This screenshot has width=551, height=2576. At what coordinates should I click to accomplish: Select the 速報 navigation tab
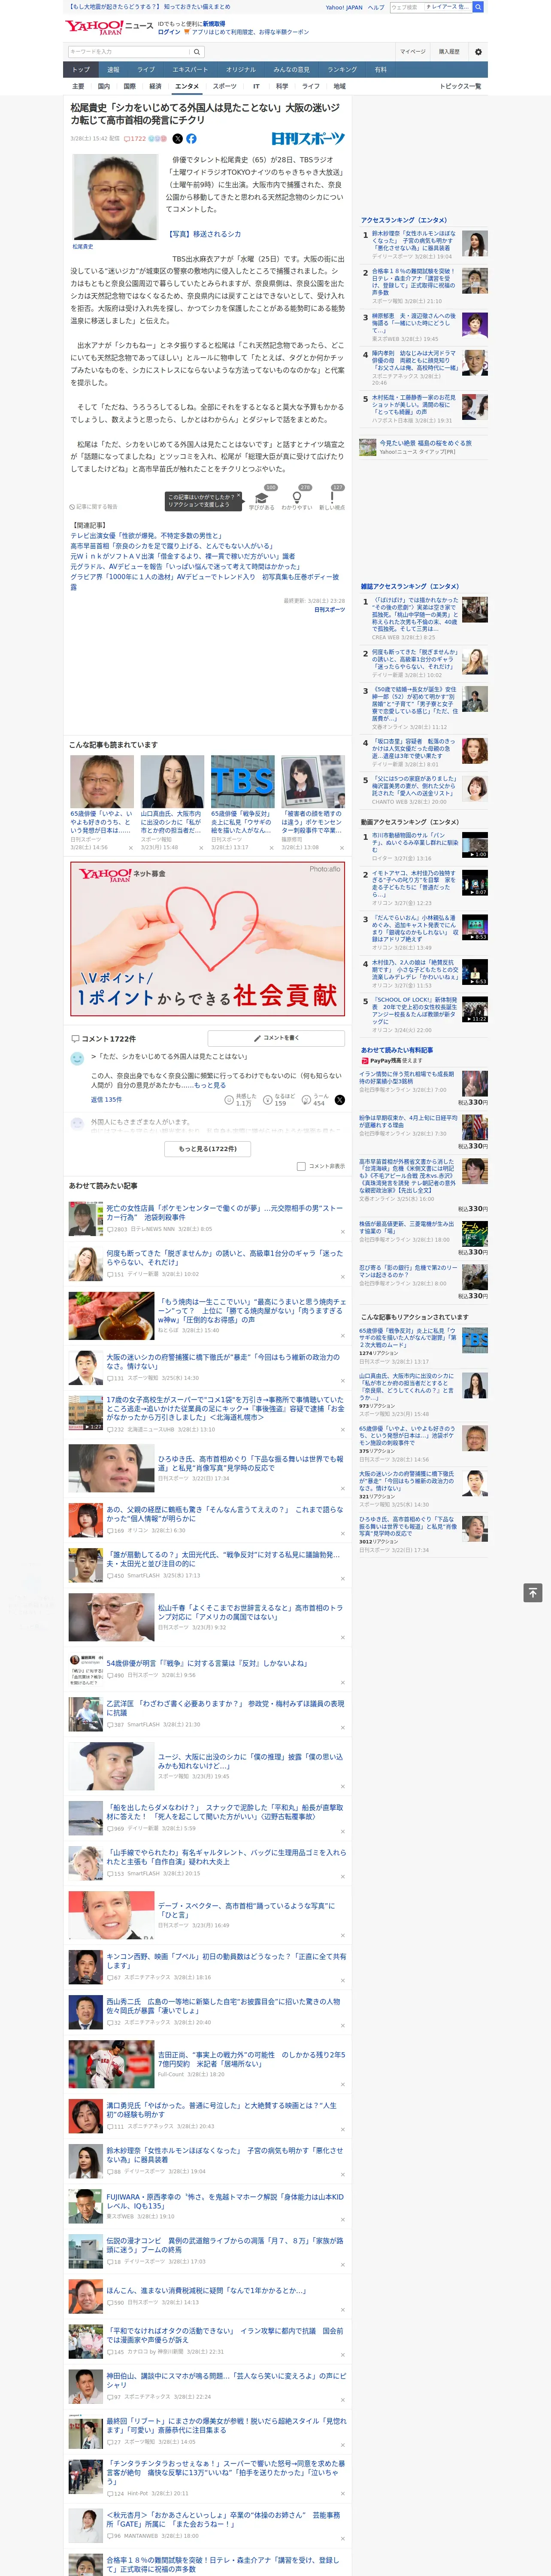pyautogui.click(x=113, y=70)
